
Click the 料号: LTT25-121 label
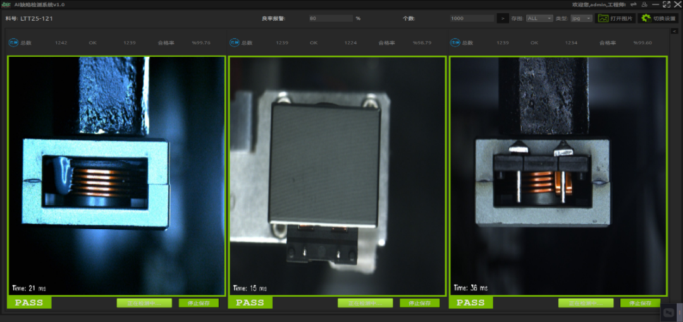click(x=29, y=19)
